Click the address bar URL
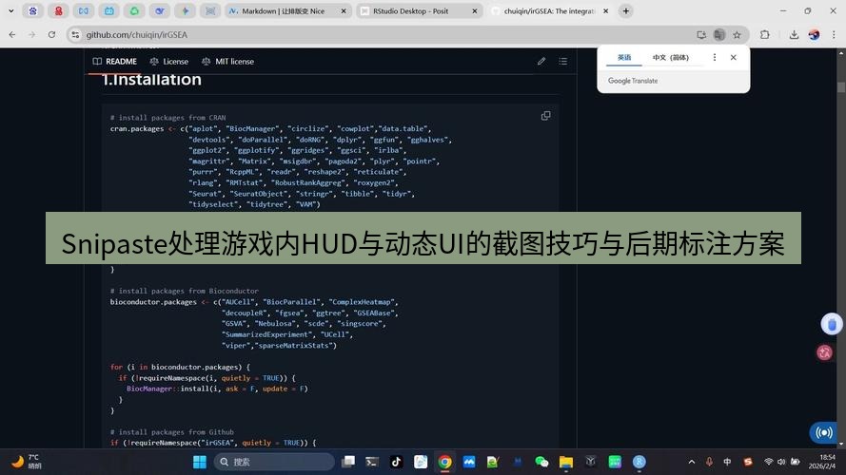The height and width of the screenshot is (475, 846). (x=137, y=34)
